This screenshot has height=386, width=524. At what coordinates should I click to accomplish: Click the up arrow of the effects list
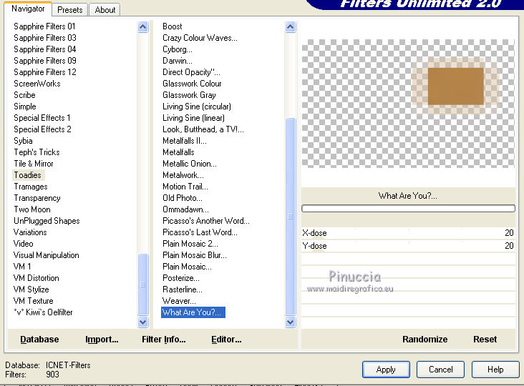(291, 26)
